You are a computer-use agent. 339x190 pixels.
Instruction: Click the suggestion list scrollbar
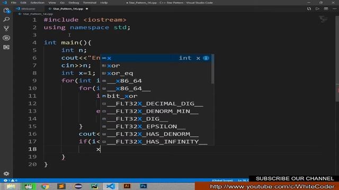(x=212, y=69)
